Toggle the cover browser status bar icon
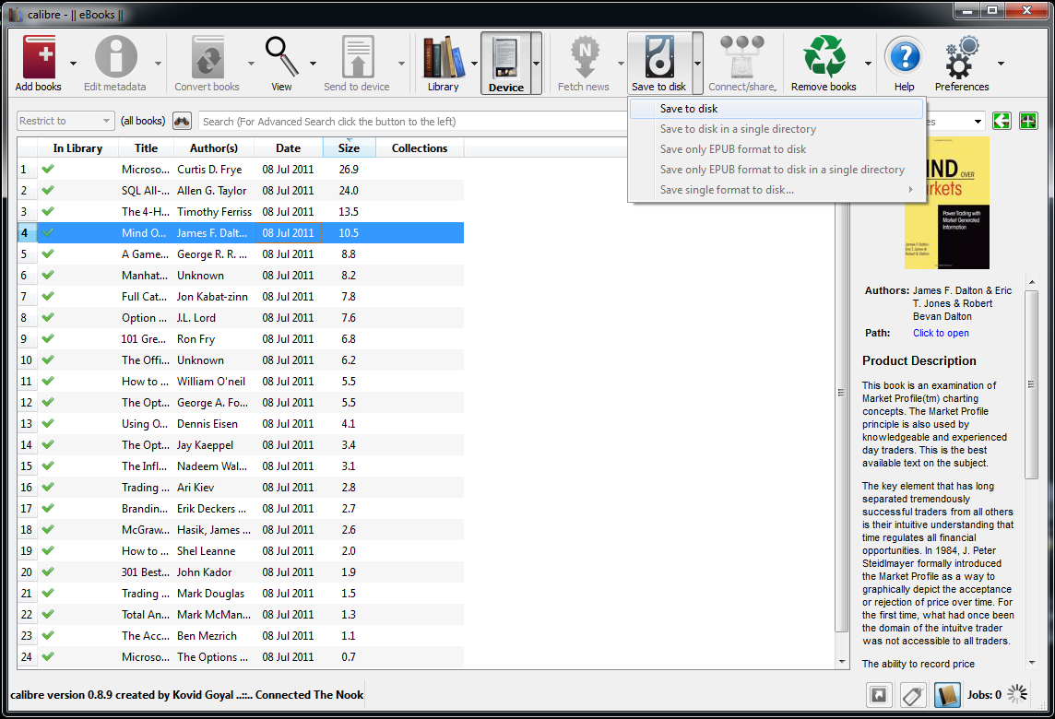Image resolution: width=1055 pixels, height=719 pixels. tap(879, 695)
